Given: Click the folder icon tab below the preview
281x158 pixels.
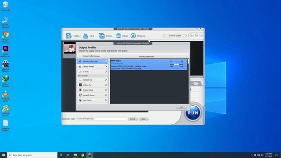Looking at the screenshot, I should point(196,83).
